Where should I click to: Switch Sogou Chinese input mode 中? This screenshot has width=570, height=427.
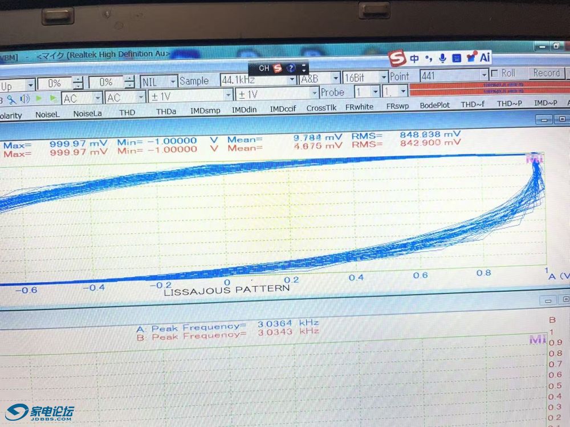coord(414,58)
